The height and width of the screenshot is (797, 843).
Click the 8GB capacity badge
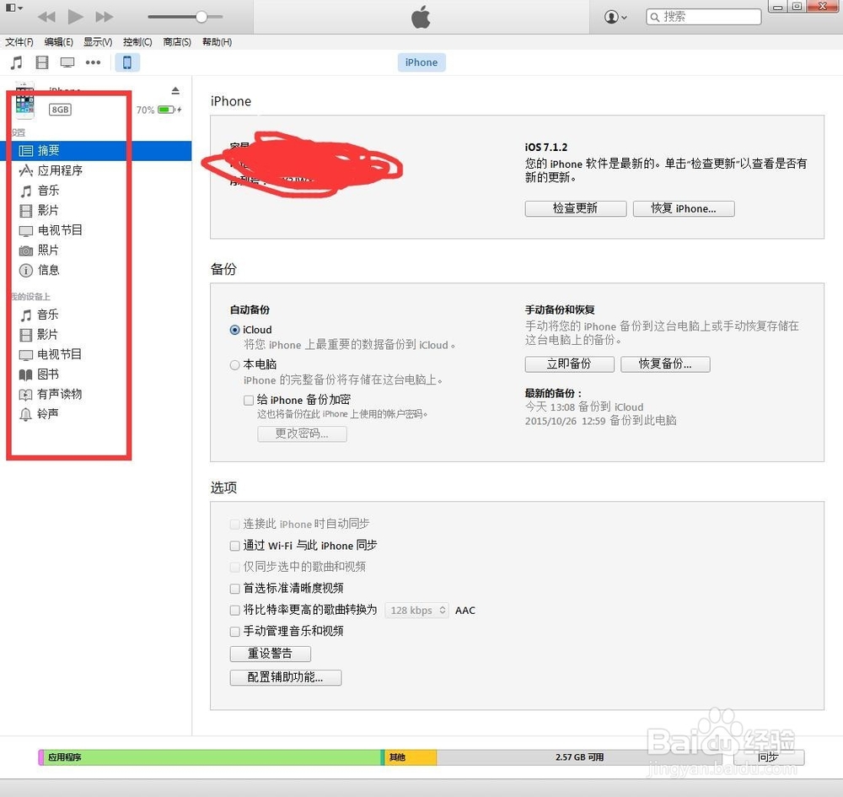(60, 110)
